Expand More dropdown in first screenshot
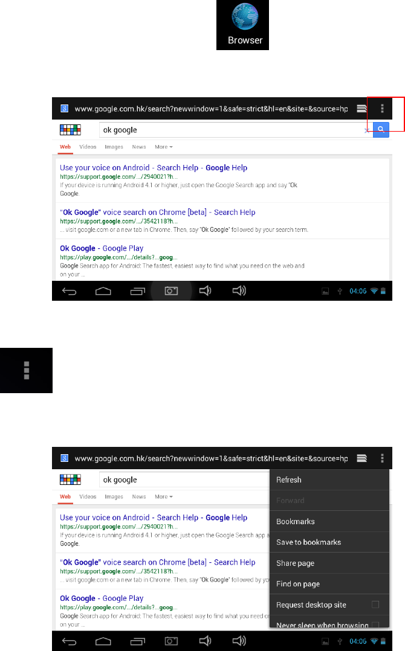The width and height of the screenshot is (405, 651). click(x=164, y=147)
